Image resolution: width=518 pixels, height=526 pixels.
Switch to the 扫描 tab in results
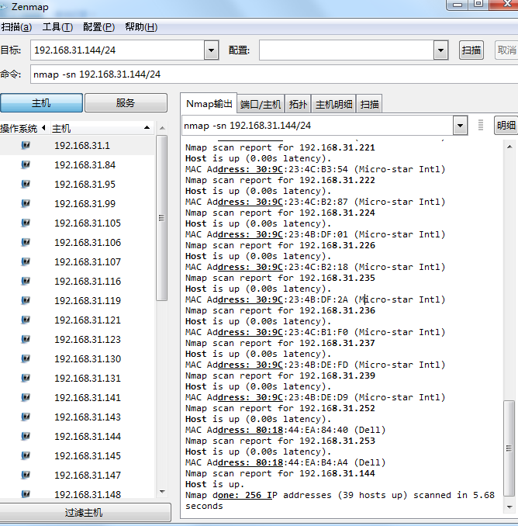click(x=369, y=104)
